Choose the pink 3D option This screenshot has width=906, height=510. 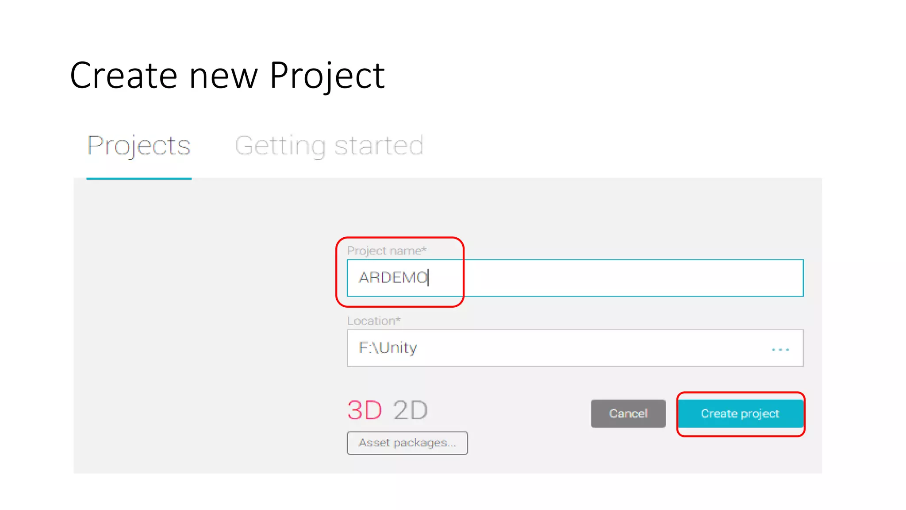click(365, 410)
